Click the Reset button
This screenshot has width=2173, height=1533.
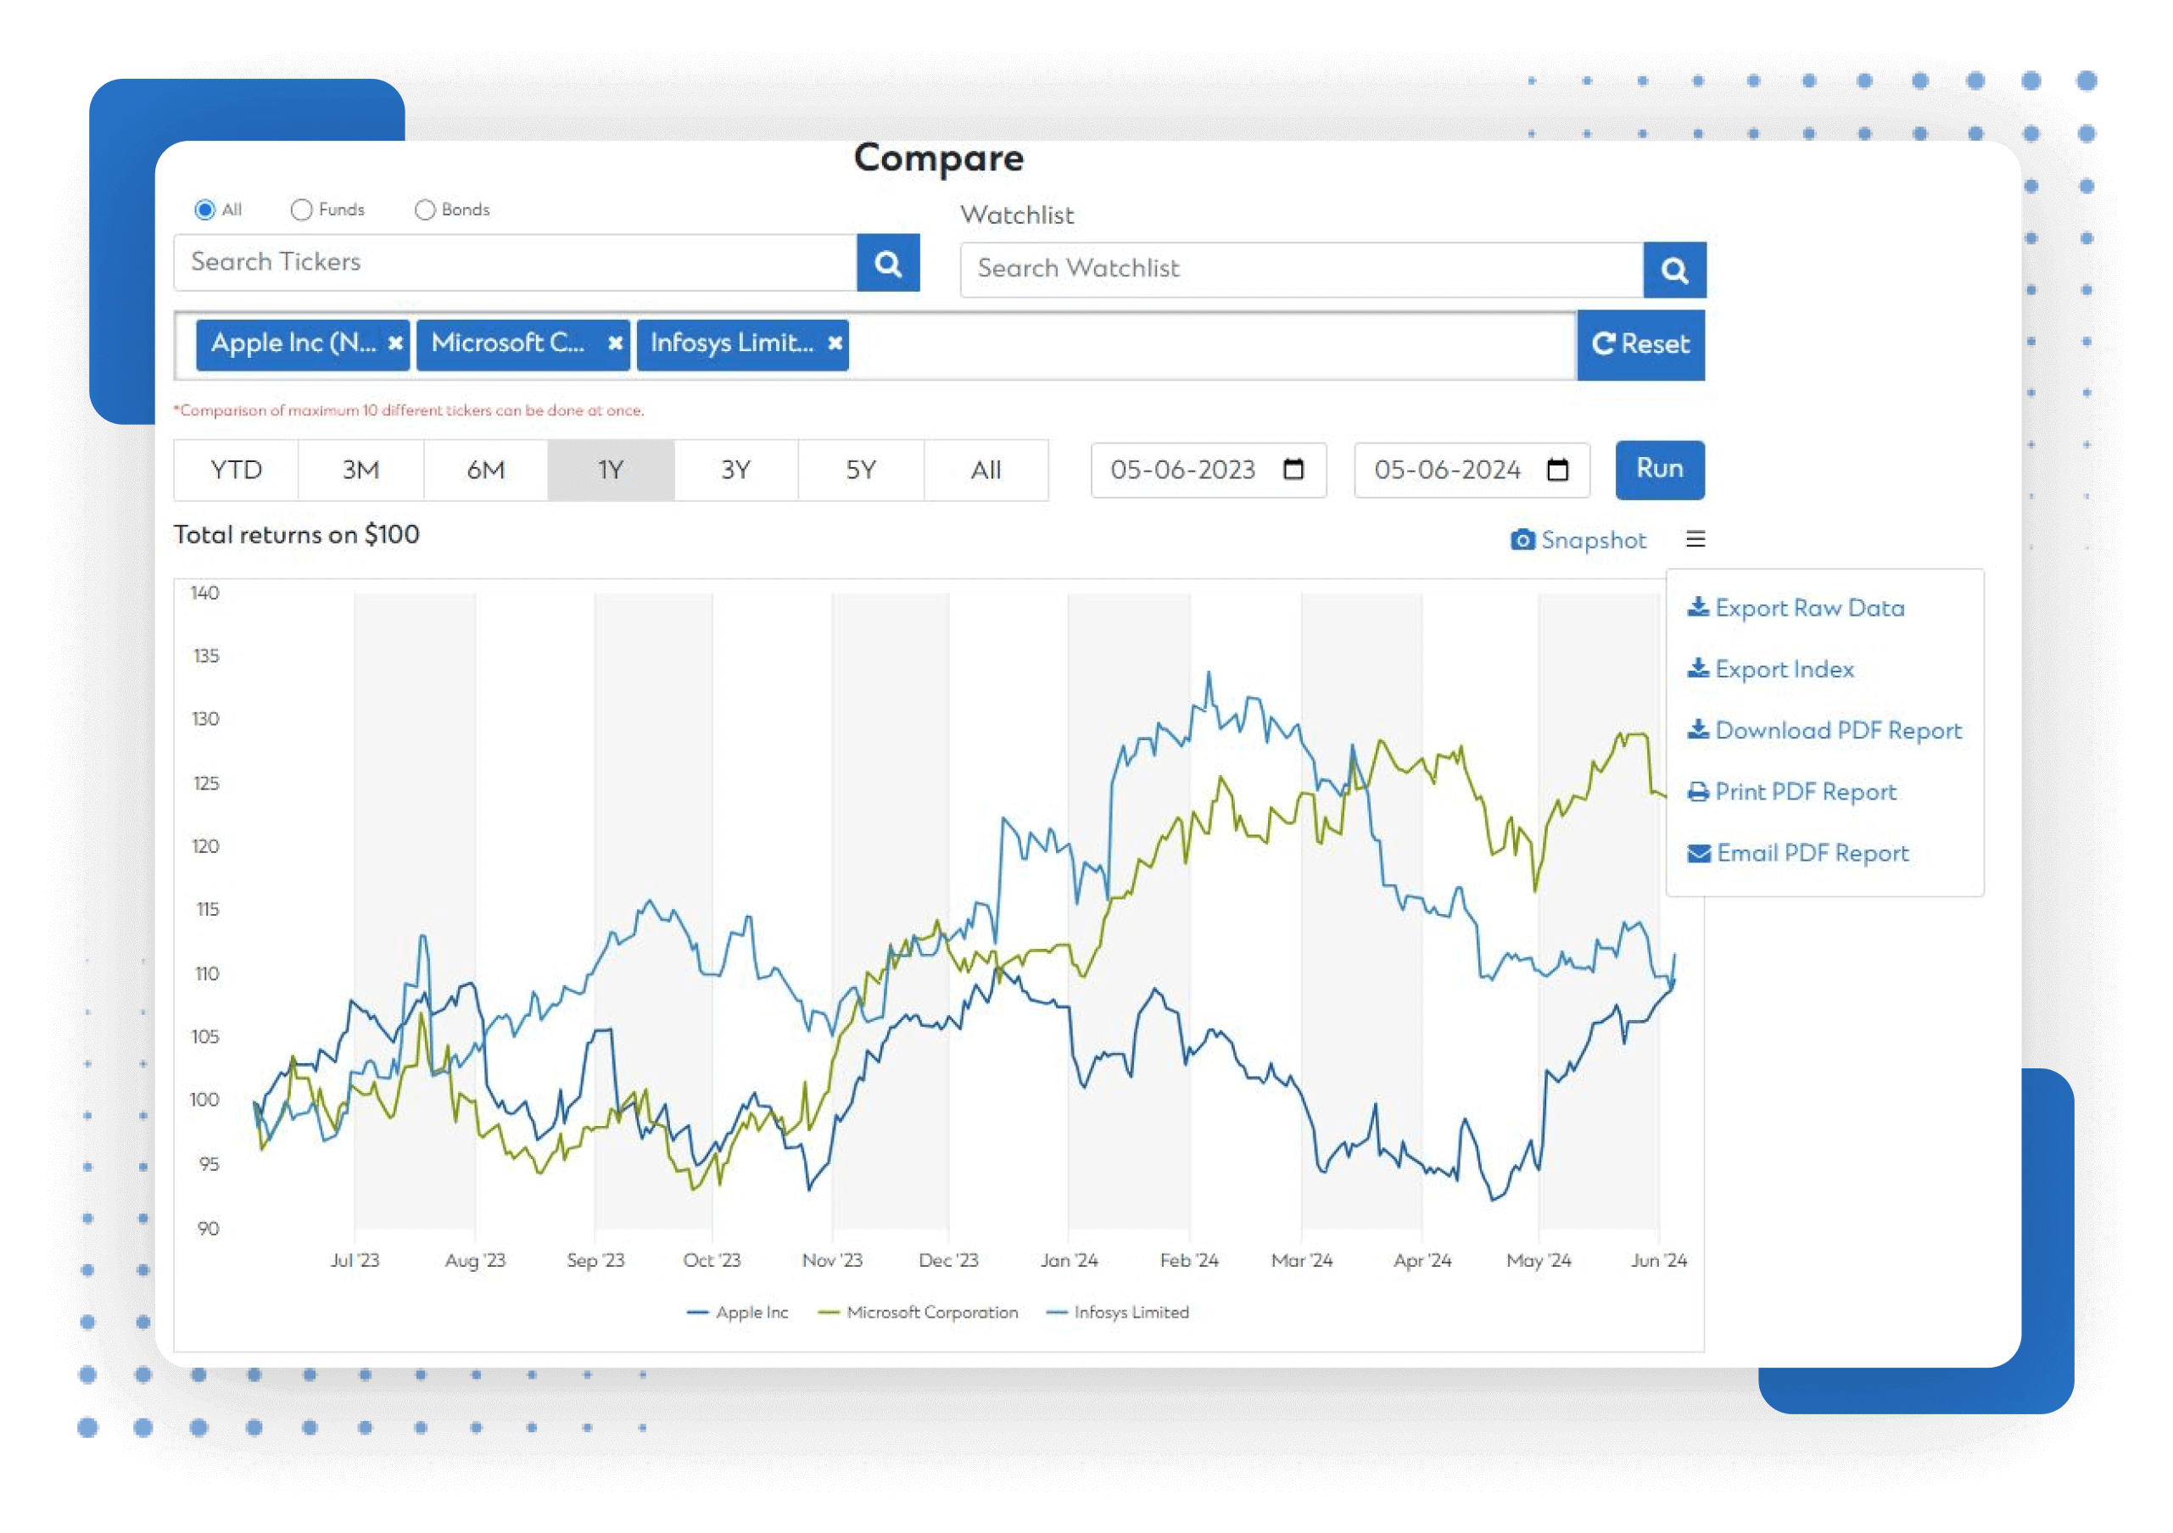point(1640,344)
